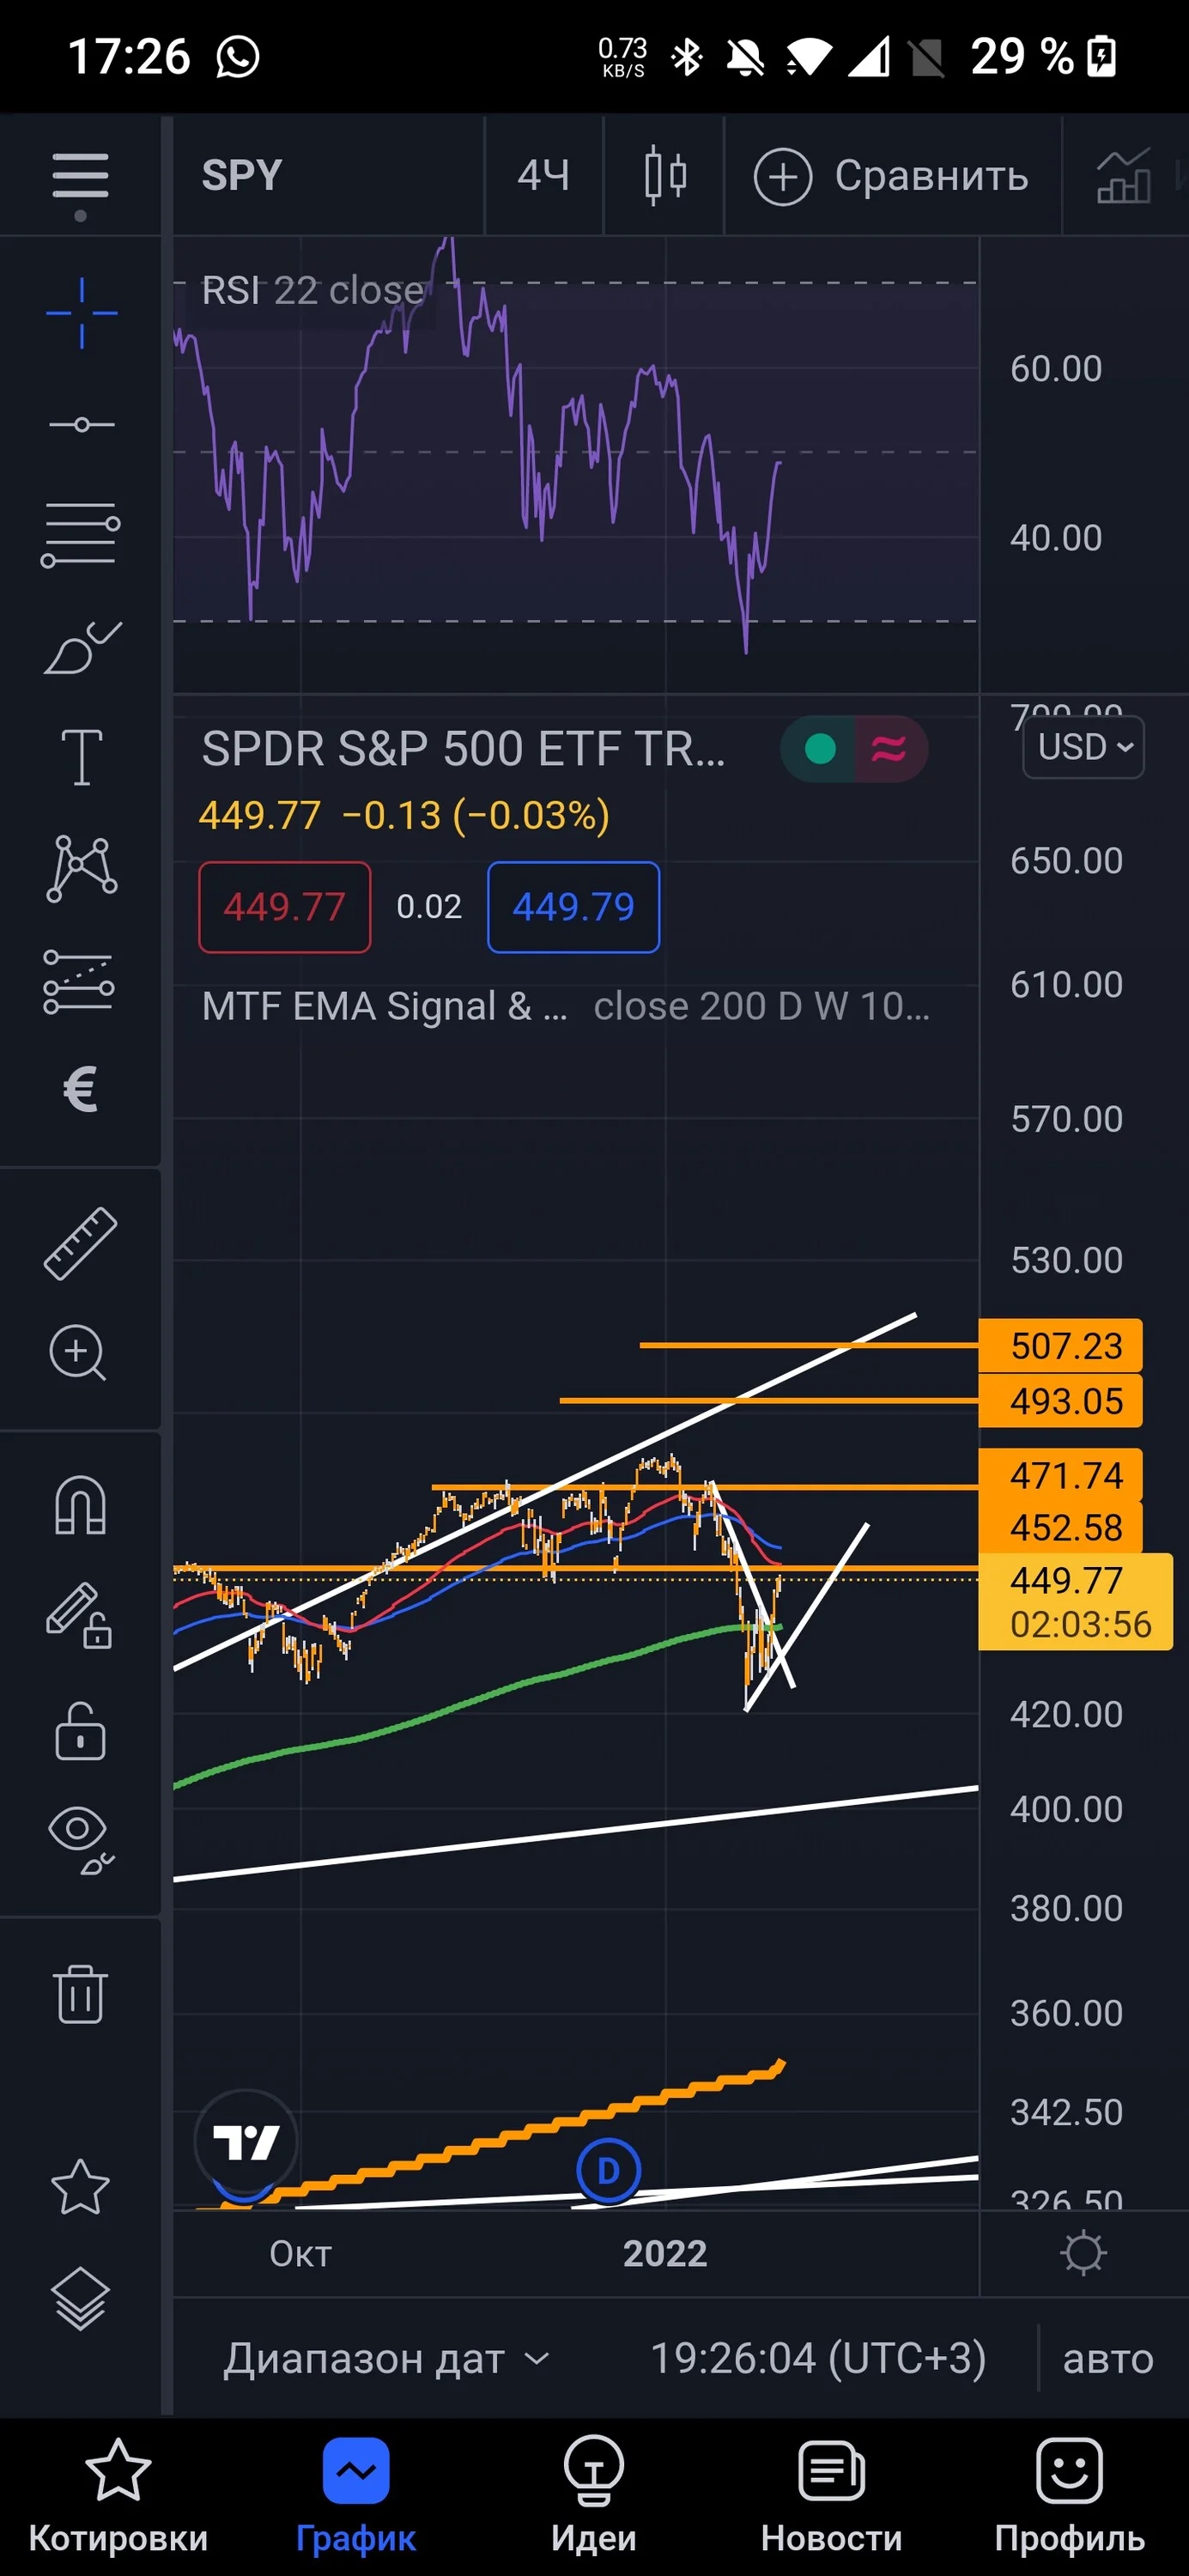Select the ruler measure tool
This screenshot has width=1189, height=2576.
80,1243
